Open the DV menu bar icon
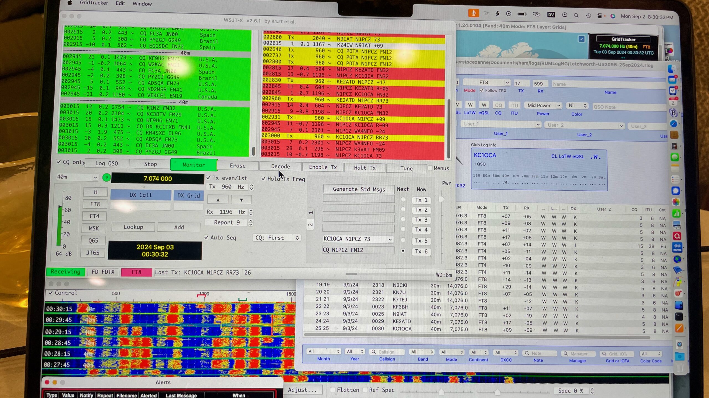 click(x=551, y=15)
